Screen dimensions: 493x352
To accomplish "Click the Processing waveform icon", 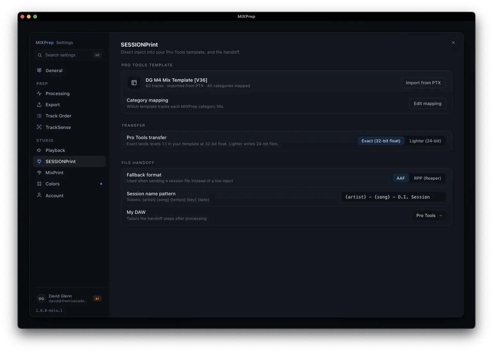I will click(x=39, y=94).
